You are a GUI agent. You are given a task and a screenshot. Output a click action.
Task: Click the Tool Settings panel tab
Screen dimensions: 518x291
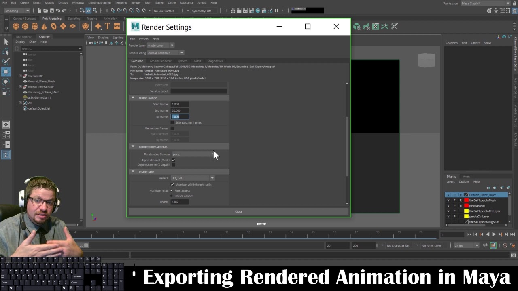point(24,37)
